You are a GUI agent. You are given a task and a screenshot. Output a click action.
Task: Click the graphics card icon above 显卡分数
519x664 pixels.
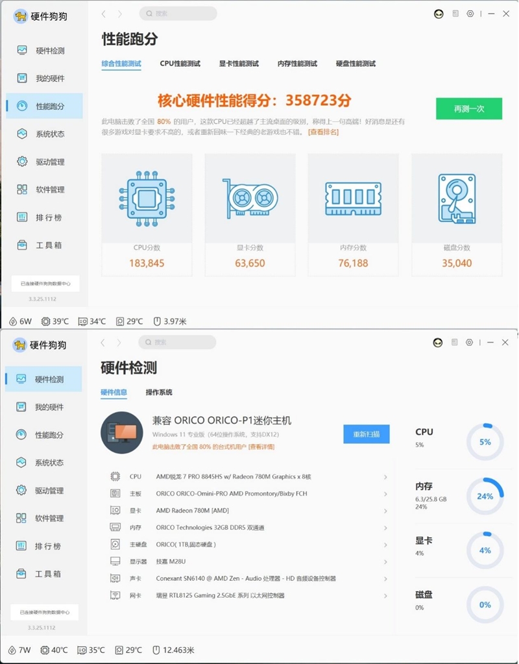(x=250, y=198)
